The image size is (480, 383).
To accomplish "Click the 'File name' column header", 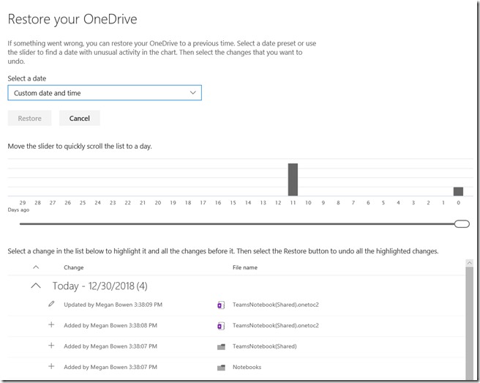I will pyautogui.click(x=245, y=267).
